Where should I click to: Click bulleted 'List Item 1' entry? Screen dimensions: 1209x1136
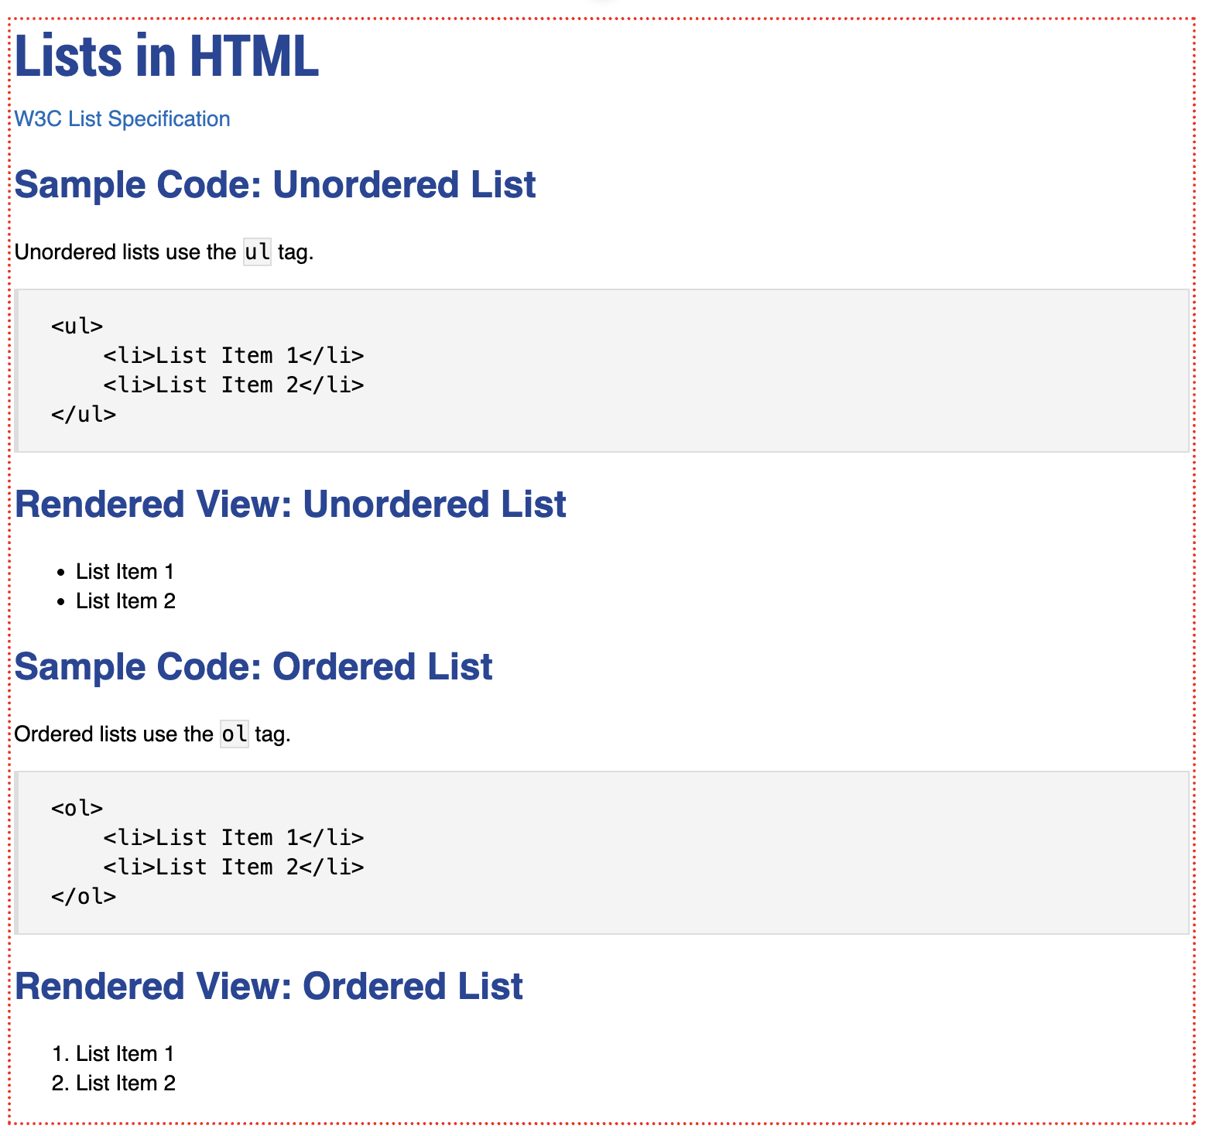[x=125, y=572]
